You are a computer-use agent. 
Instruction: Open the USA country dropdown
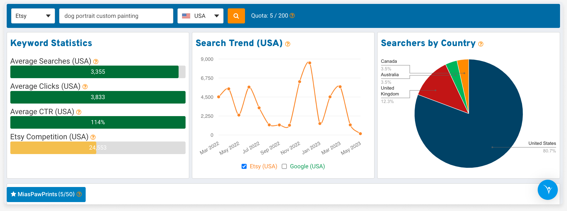click(200, 16)
